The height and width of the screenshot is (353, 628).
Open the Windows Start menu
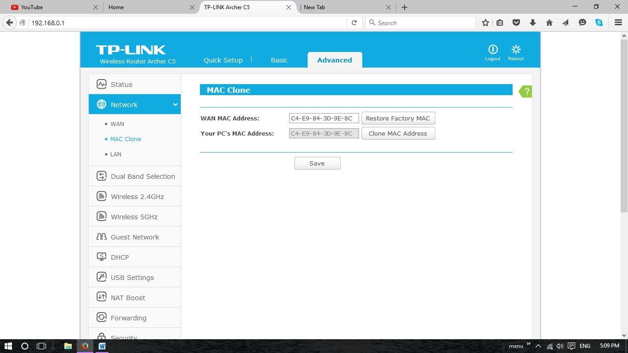click(x=8, y=346)
